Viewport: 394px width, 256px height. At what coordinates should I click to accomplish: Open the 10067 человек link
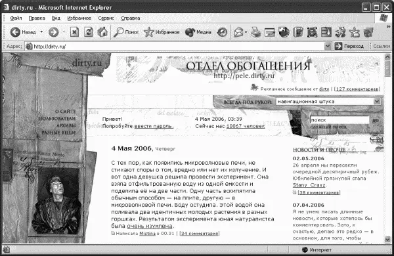(246, 126)
